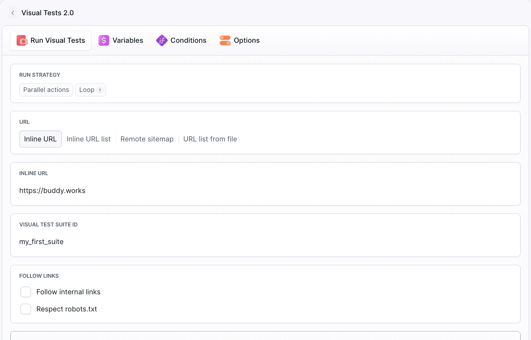Image resolution: width=531 pixels, height=340 pixels.
Task: Enable Follow internal links checkbox
Action: click(26, 292)
